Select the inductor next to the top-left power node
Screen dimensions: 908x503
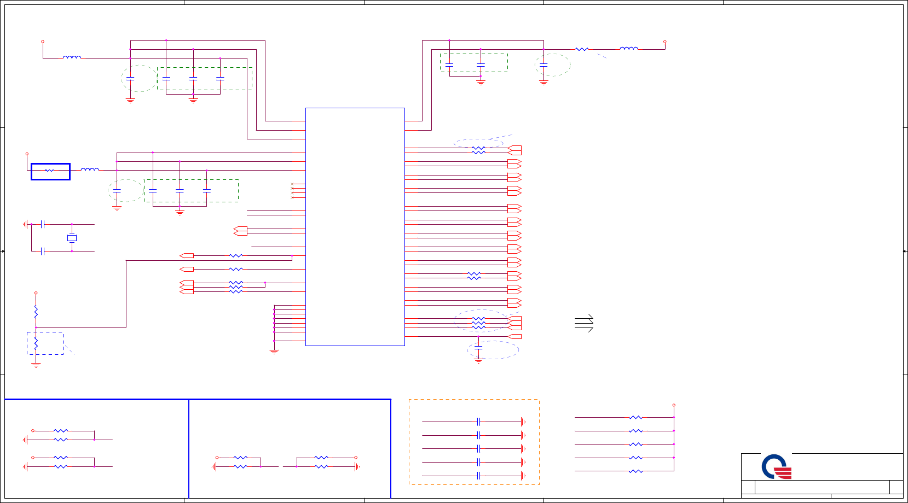[72, 57]
